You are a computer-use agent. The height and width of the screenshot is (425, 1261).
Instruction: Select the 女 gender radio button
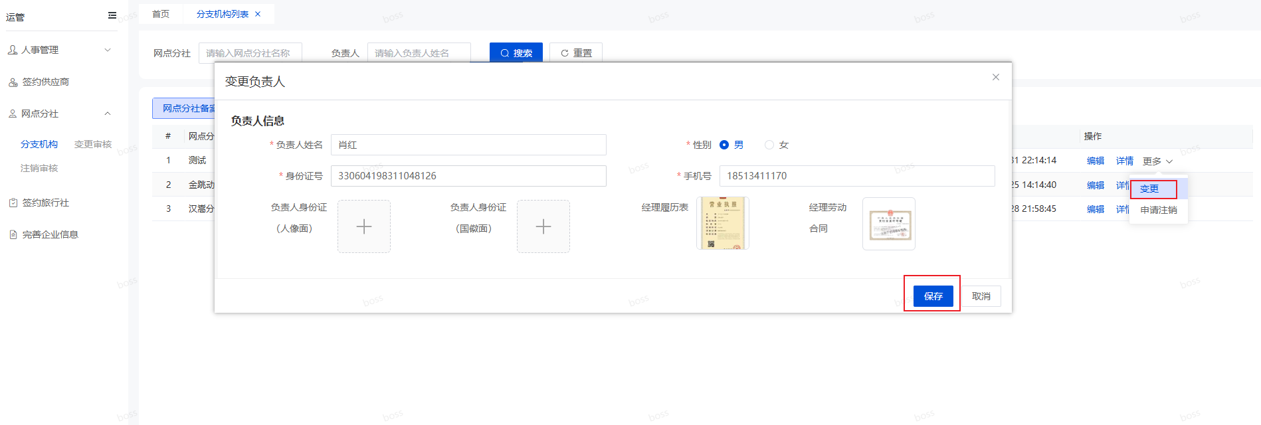click(769, 145)
